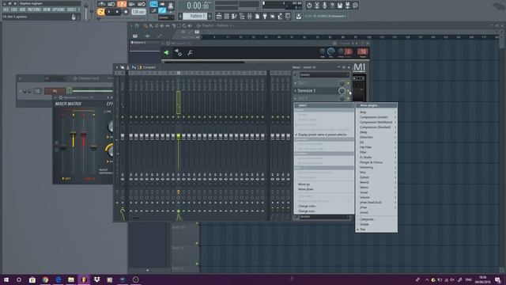Select the Categories view option in submenu
Image resolution: width=506 pixels, height=285 pixels.
(x=376, y=219)
